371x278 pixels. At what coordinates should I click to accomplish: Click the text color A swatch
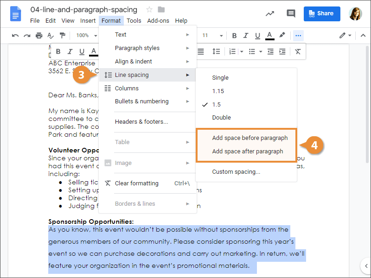pyautogui.click(x=269, y=36)
